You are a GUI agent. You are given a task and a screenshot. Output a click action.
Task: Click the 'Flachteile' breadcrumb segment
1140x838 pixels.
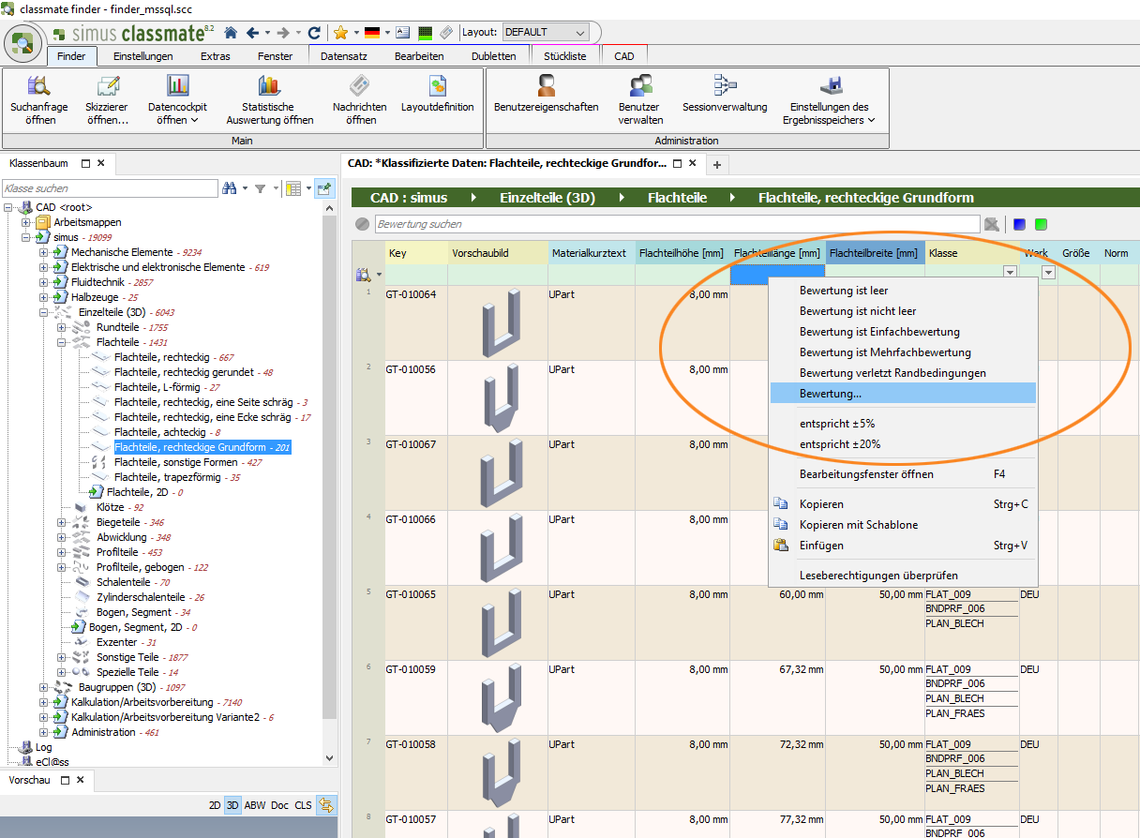coord(677,198)
